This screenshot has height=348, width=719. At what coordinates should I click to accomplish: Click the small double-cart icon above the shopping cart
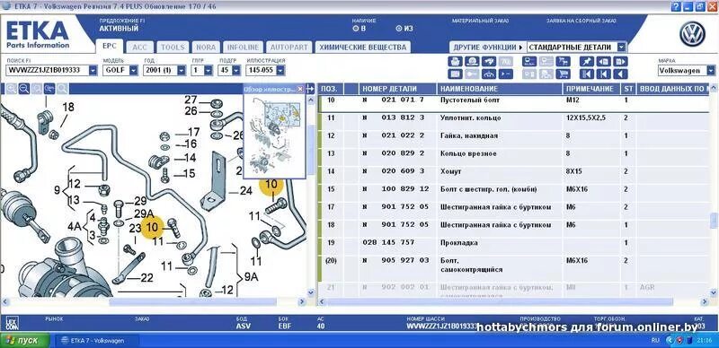(563, 61)
